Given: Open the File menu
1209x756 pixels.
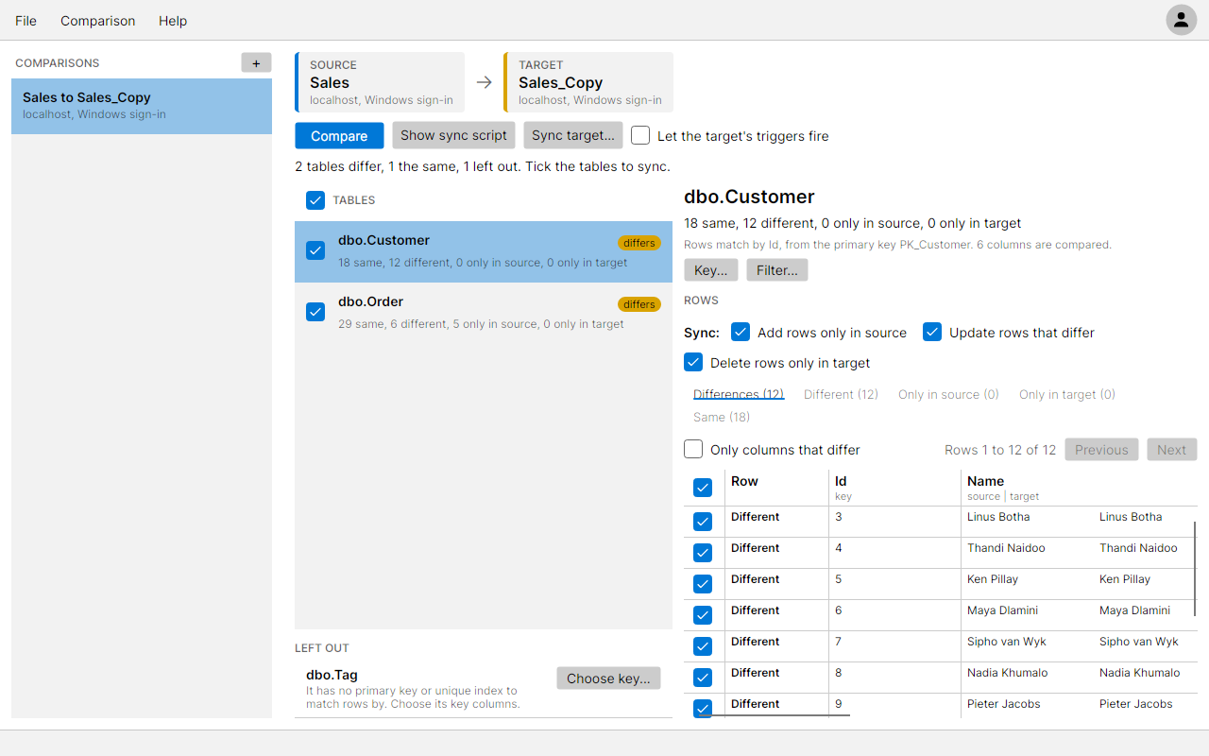Looking at the screenshot, I should pyautogui.click(x=26, y=21).
